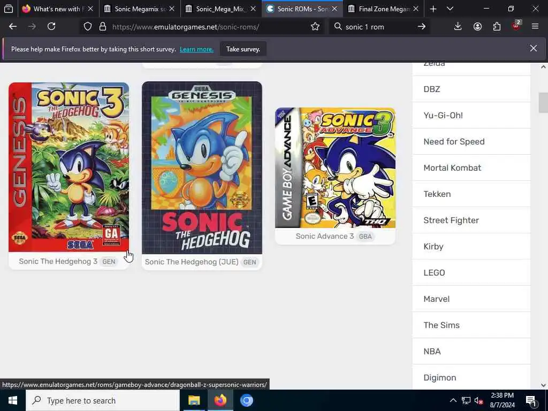The height and width of the screenshot is (411, 548).
Task: Open the notification center icon
Action: click(531, 400)
